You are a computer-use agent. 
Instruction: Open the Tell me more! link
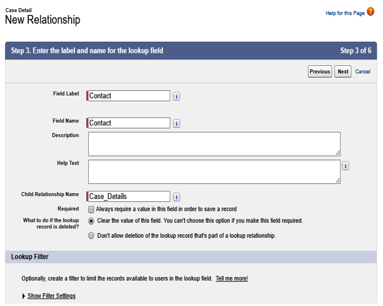232,278
